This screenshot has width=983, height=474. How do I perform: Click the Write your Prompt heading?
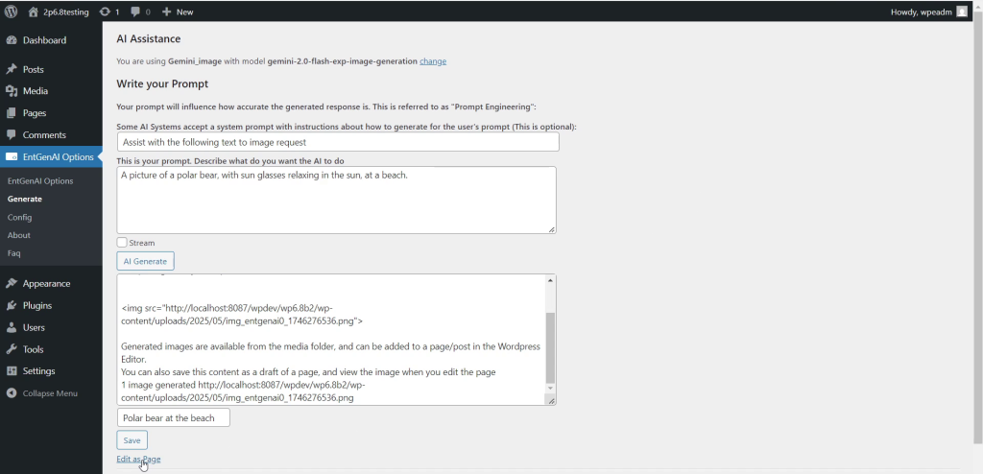coord(162,83)
